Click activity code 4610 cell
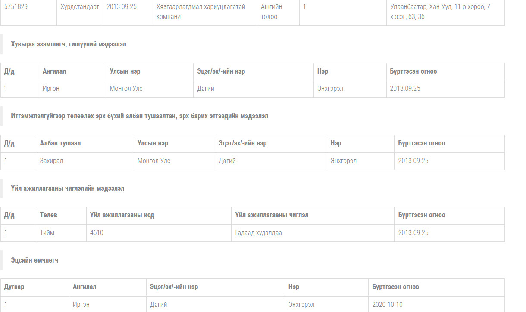This screenshot has height=312, width=526. click(97, 233)
